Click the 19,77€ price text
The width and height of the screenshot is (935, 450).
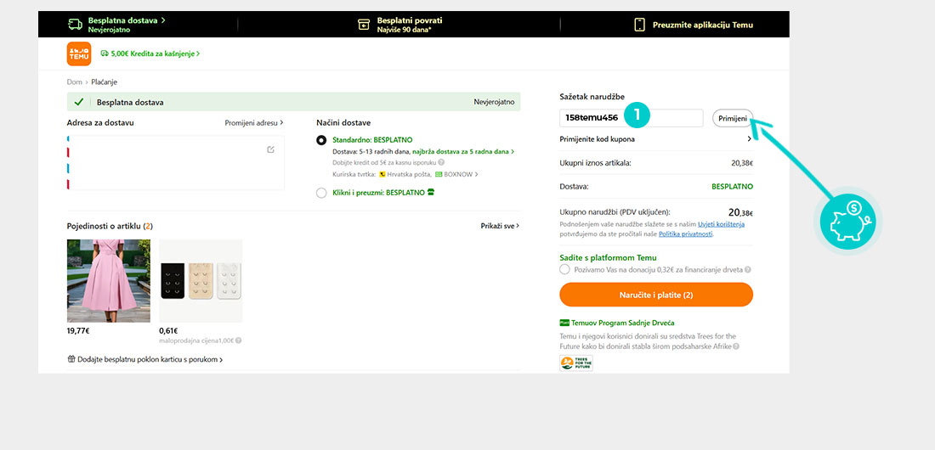pyautogui.click(x=78, y=331)
